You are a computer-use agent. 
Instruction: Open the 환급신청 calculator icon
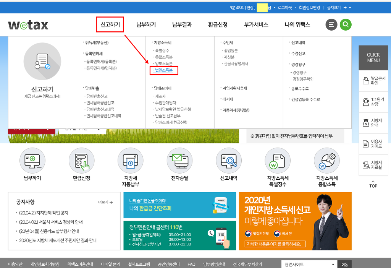click(81, 161)
